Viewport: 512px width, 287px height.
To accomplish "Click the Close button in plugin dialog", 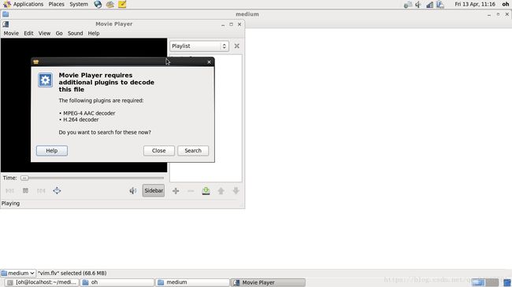I will pos(158,151).
